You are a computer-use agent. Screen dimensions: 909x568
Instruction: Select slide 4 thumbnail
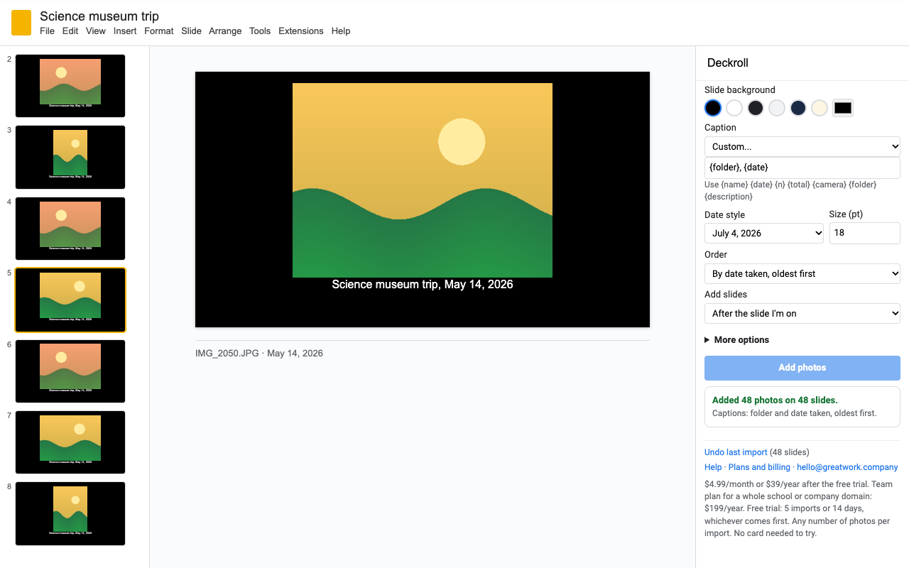tap(70, 229)
